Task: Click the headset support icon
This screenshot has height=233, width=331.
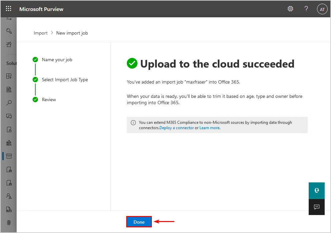Action: tap(316, 191)
